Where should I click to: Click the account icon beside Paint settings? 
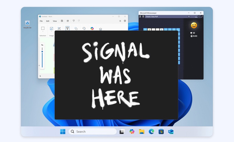pos(120,21)
